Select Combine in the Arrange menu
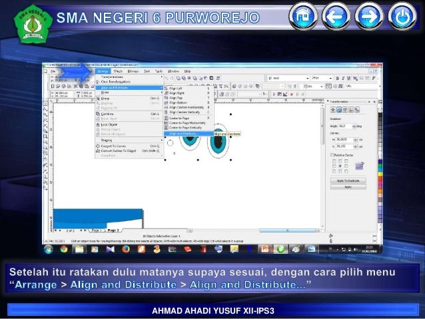This screenshot has width=425, height=319. click(129, 114)
